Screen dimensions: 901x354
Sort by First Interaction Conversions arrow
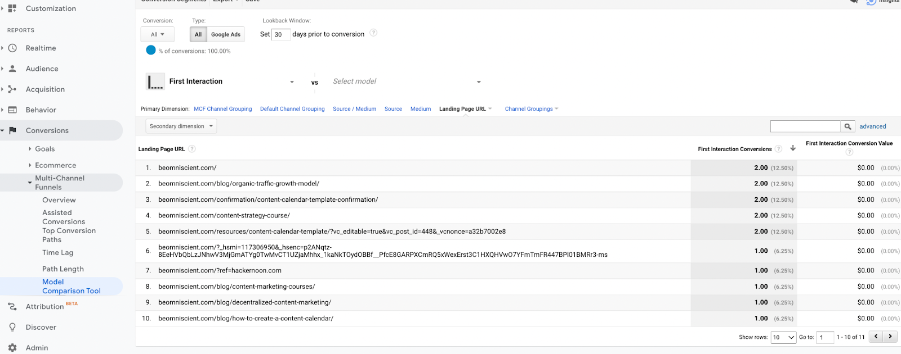click(x=793, y=148)
